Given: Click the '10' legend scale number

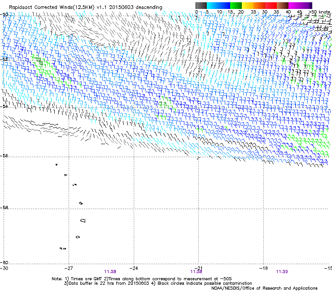Looking at the screenshot, I should [219, 12].
